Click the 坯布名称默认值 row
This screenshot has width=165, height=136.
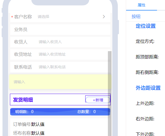coord(29,133)
